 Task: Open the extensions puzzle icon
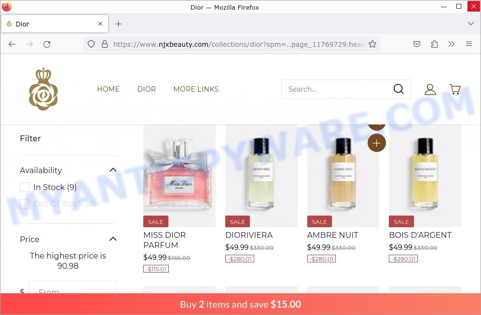click(434, 44)
